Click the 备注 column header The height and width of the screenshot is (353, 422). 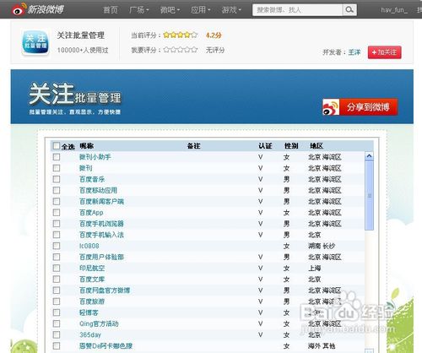click(x=194, y=146)
